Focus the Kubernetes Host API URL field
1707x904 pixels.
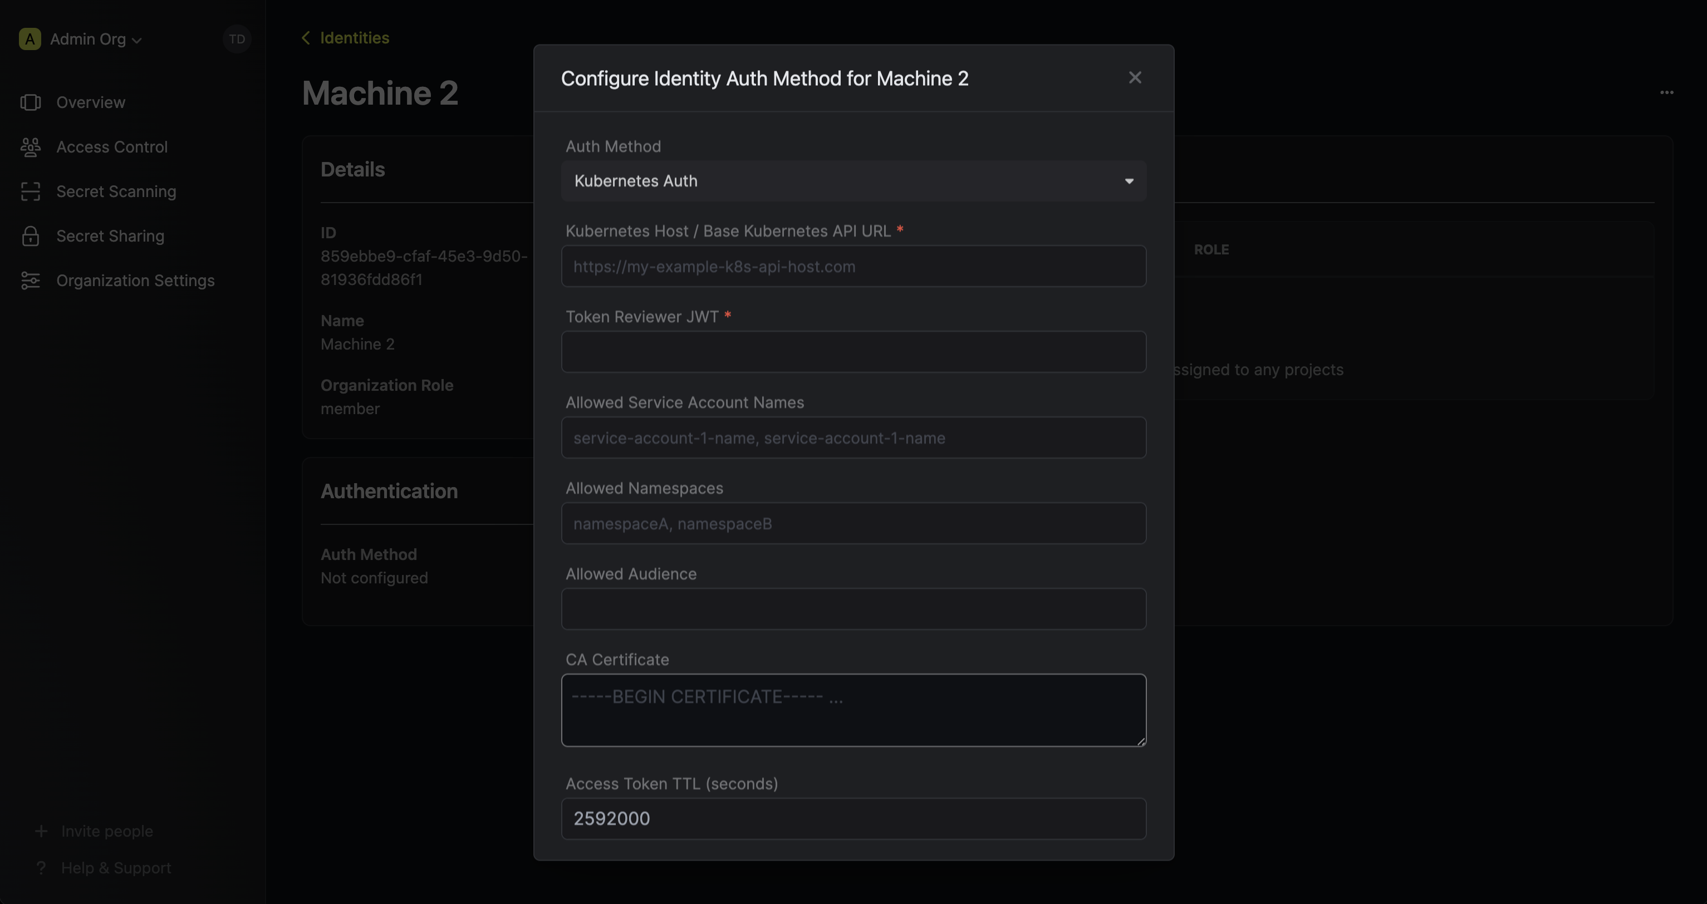point(853,267)
